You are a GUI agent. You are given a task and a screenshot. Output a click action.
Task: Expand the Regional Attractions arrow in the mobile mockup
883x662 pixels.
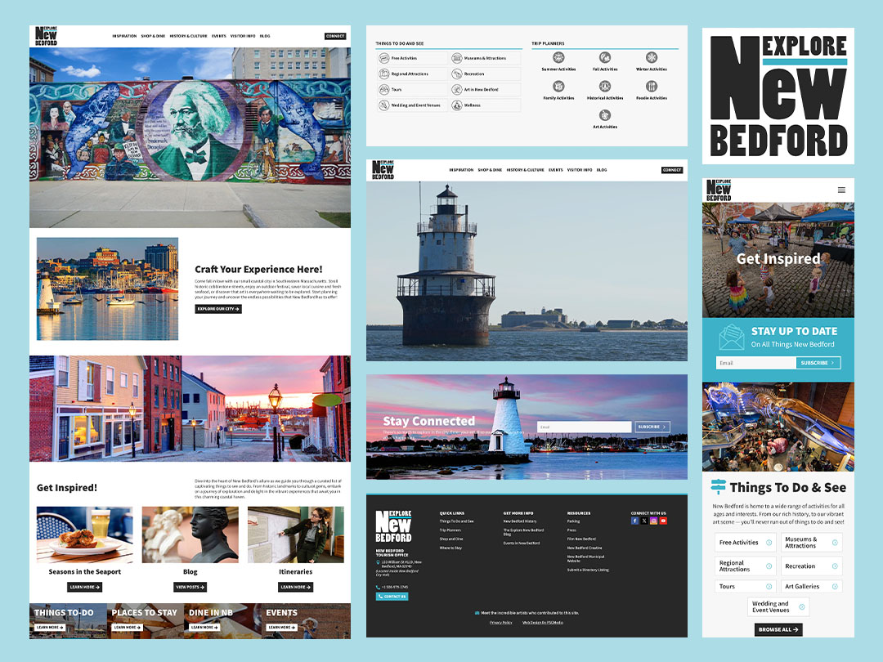click(769, 566)
